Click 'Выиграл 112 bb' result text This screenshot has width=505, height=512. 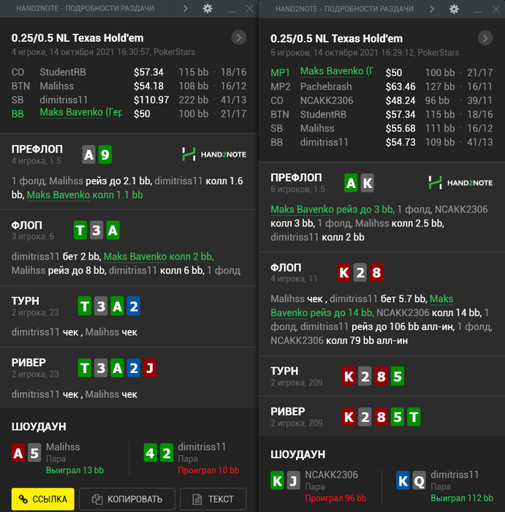click(462, 498)
